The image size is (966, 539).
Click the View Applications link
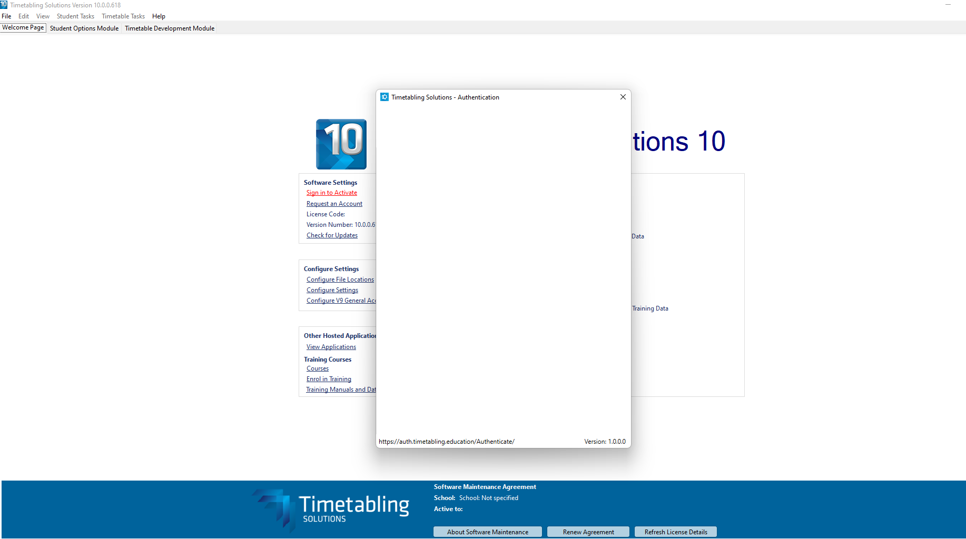pos(331,347)
